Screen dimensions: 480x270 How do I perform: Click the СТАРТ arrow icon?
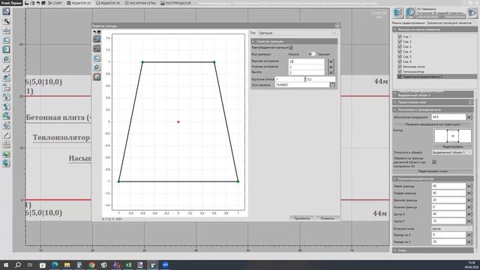pyautogui.click(x=50, y=3)
